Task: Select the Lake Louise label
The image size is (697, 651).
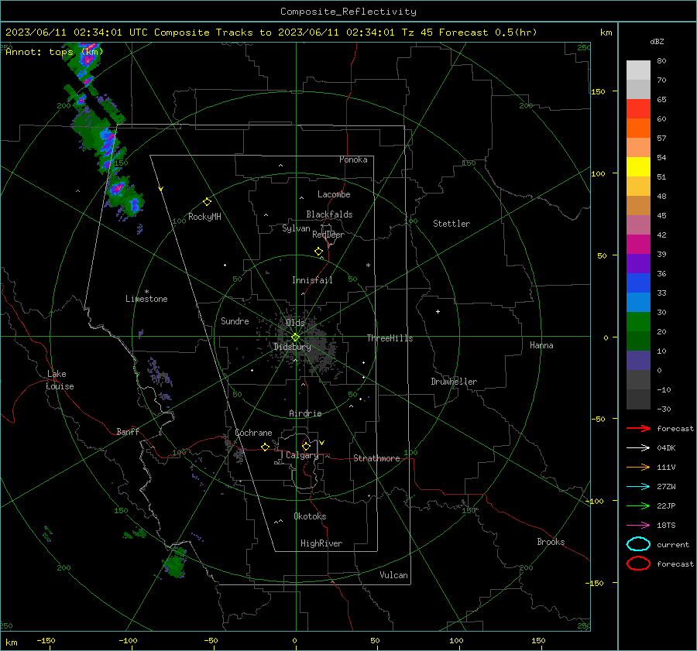Action: [x=60, y=380]
